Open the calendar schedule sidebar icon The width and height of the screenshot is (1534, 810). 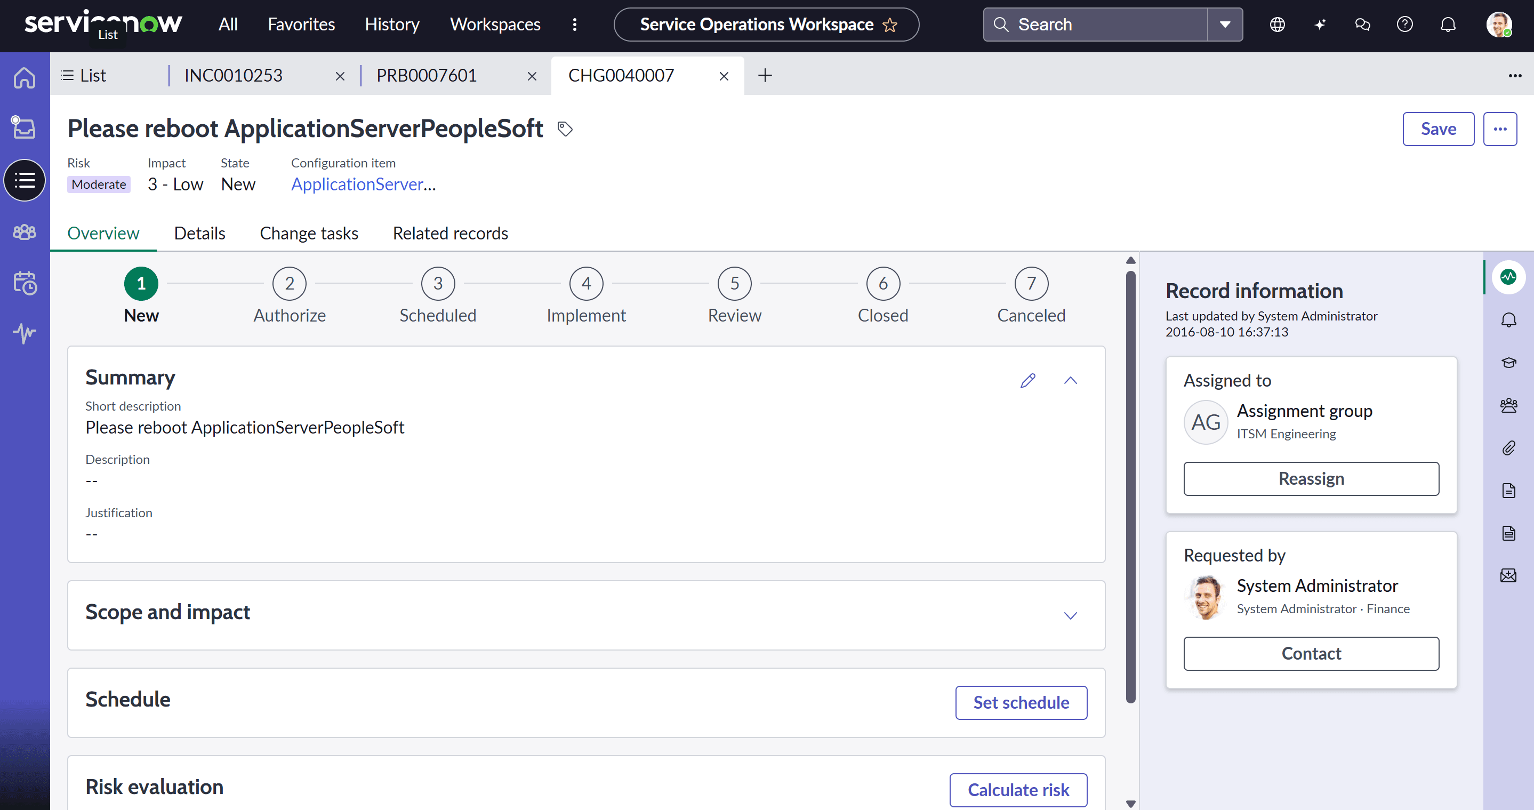[x=25, y=283]
